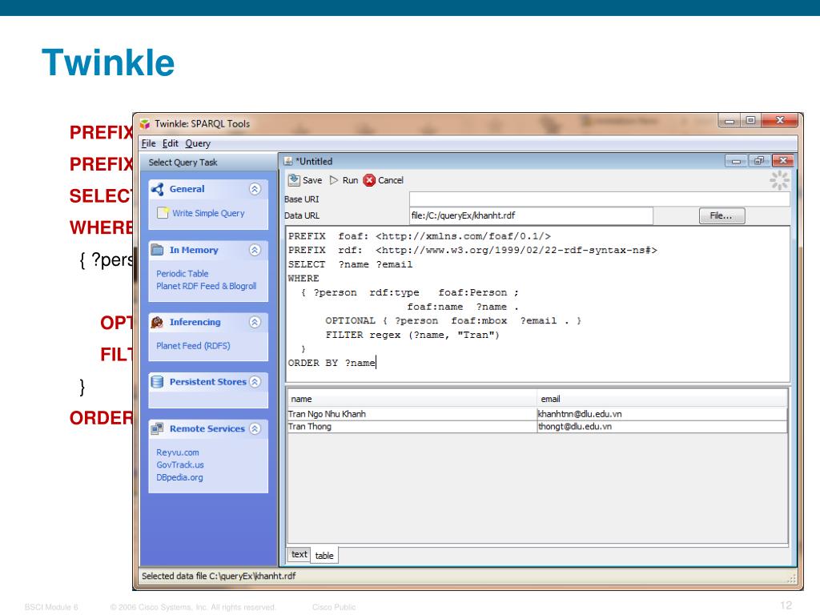The height and width of the screenshot is (615, 820).
Task: Open the GovTrack.us remote service
Action: [x=180, y=464]
